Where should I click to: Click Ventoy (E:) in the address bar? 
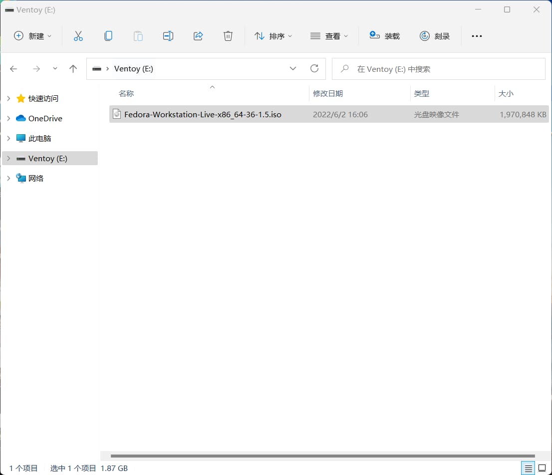pos(133,69)
